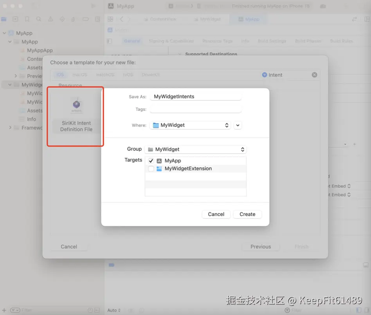Screen dimensions: 371x315
Task: Switch to the Signing & Capabilities tab
Action: (x=171, y=41)
